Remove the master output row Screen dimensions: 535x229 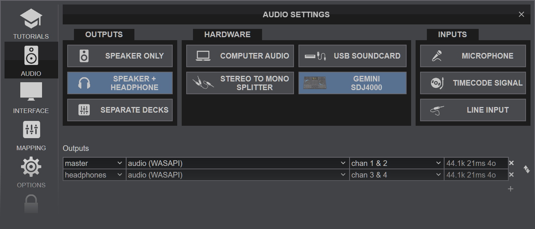pos(511,163)
